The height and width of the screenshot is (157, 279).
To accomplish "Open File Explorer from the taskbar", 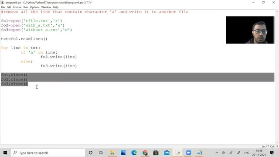I will [112, 153].
